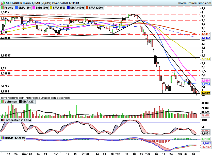Viewport: 212px width, 157px height.
Task: Select the -0,2012 MACD line value tag
Action: (x=206, y=143)
